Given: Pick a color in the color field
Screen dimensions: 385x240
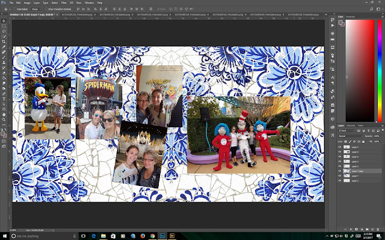Looking at the screenshot, I should 360,71.
